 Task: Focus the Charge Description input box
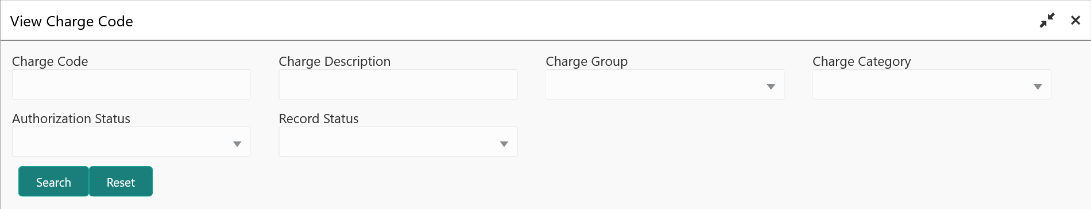(398, 85)
